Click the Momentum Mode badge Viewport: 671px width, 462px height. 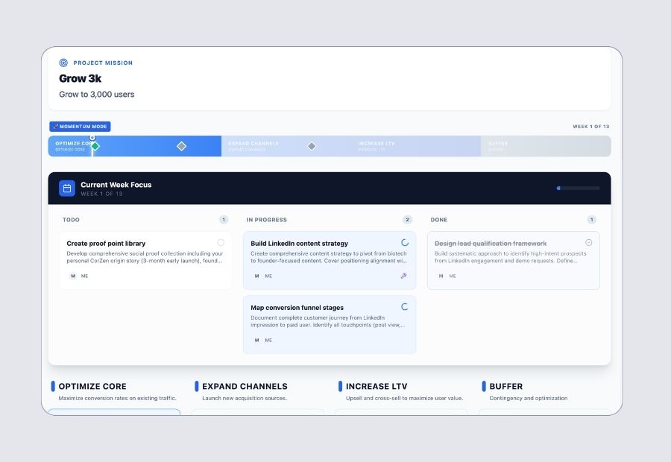pos(80,127)
